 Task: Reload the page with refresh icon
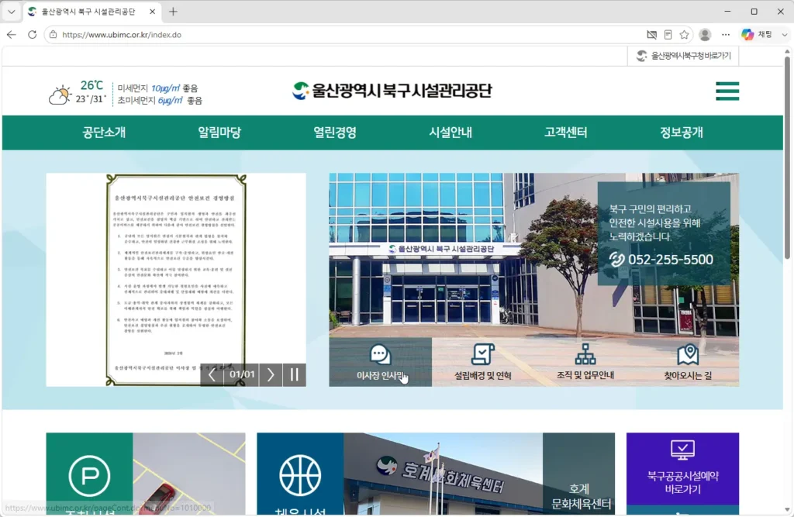[x=32, y=34]
